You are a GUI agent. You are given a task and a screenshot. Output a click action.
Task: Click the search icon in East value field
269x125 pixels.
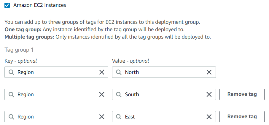pyautogui.click(x=119, y=117)
